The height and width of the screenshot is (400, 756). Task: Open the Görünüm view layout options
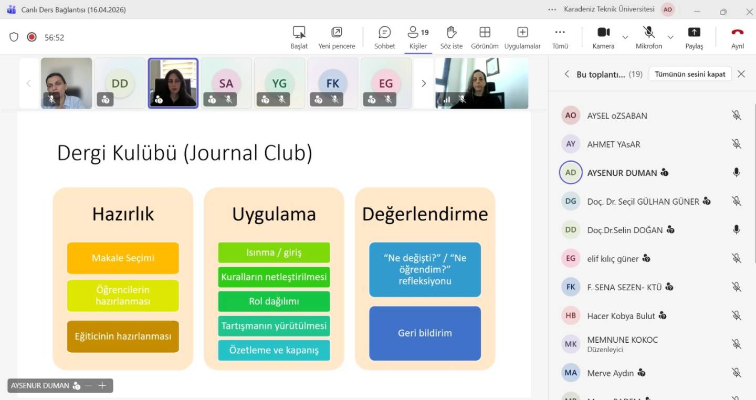[484, 33]
